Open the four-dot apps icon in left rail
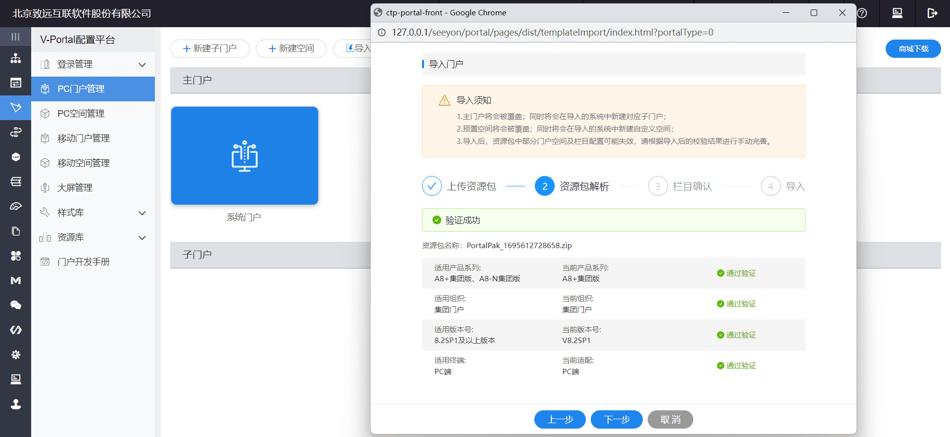The width and height of the screenshot is (950, 437). click(16, 256)
